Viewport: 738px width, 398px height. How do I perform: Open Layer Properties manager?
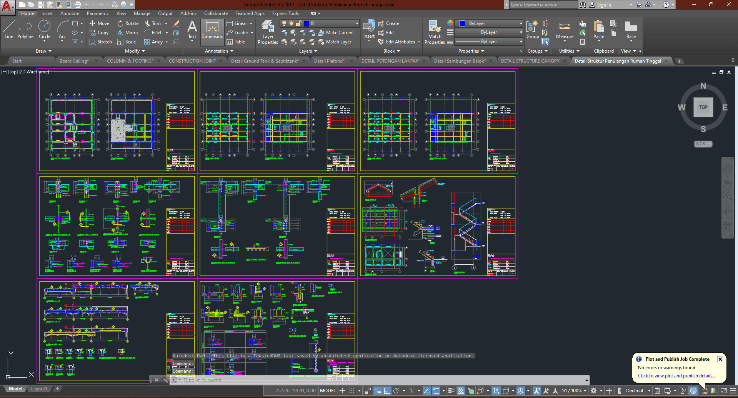pyautogui.click(x=268, y=32)
